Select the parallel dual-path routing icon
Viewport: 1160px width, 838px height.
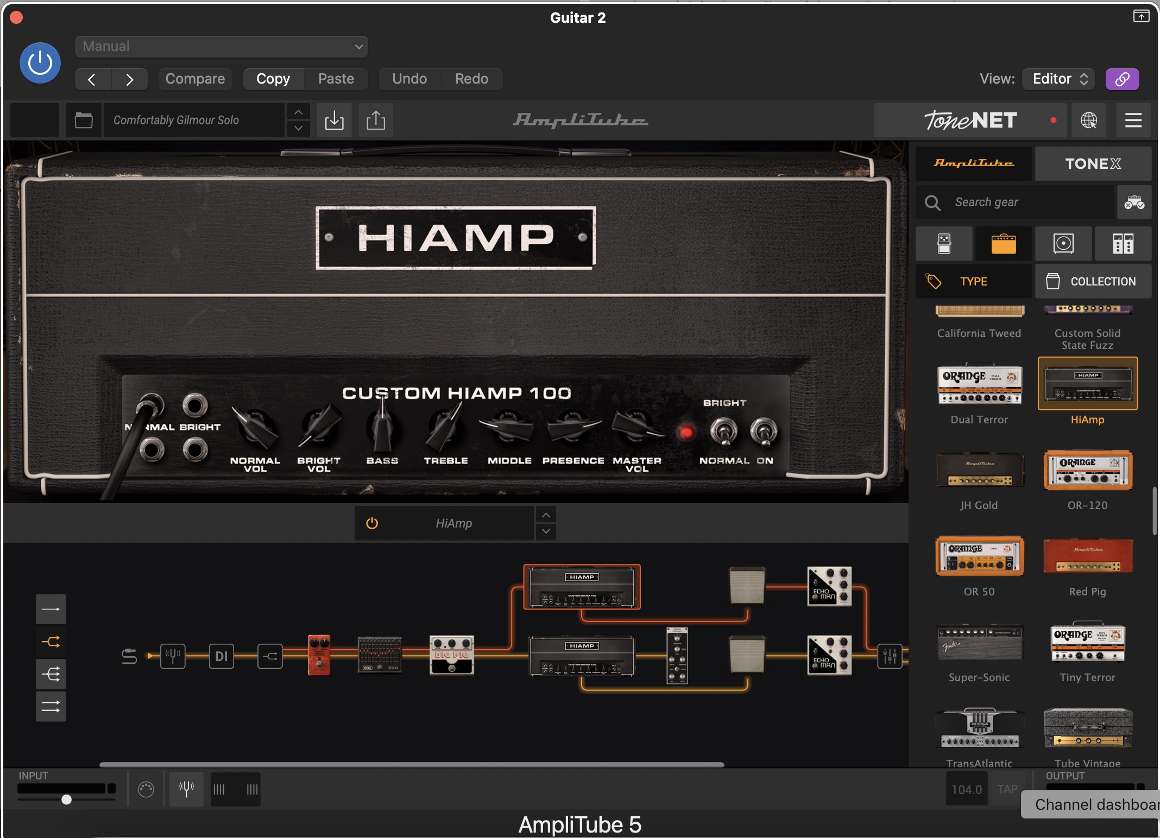51,707
